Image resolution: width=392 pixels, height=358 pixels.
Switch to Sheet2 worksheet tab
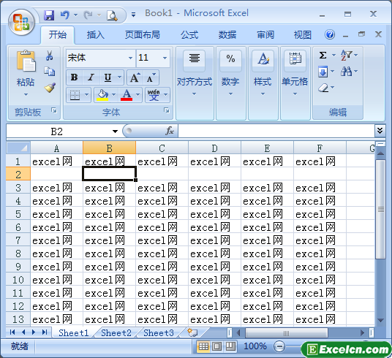116,332
